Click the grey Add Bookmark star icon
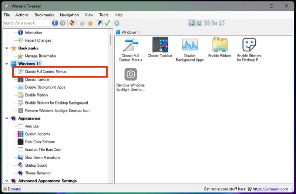 click(82, 23)
